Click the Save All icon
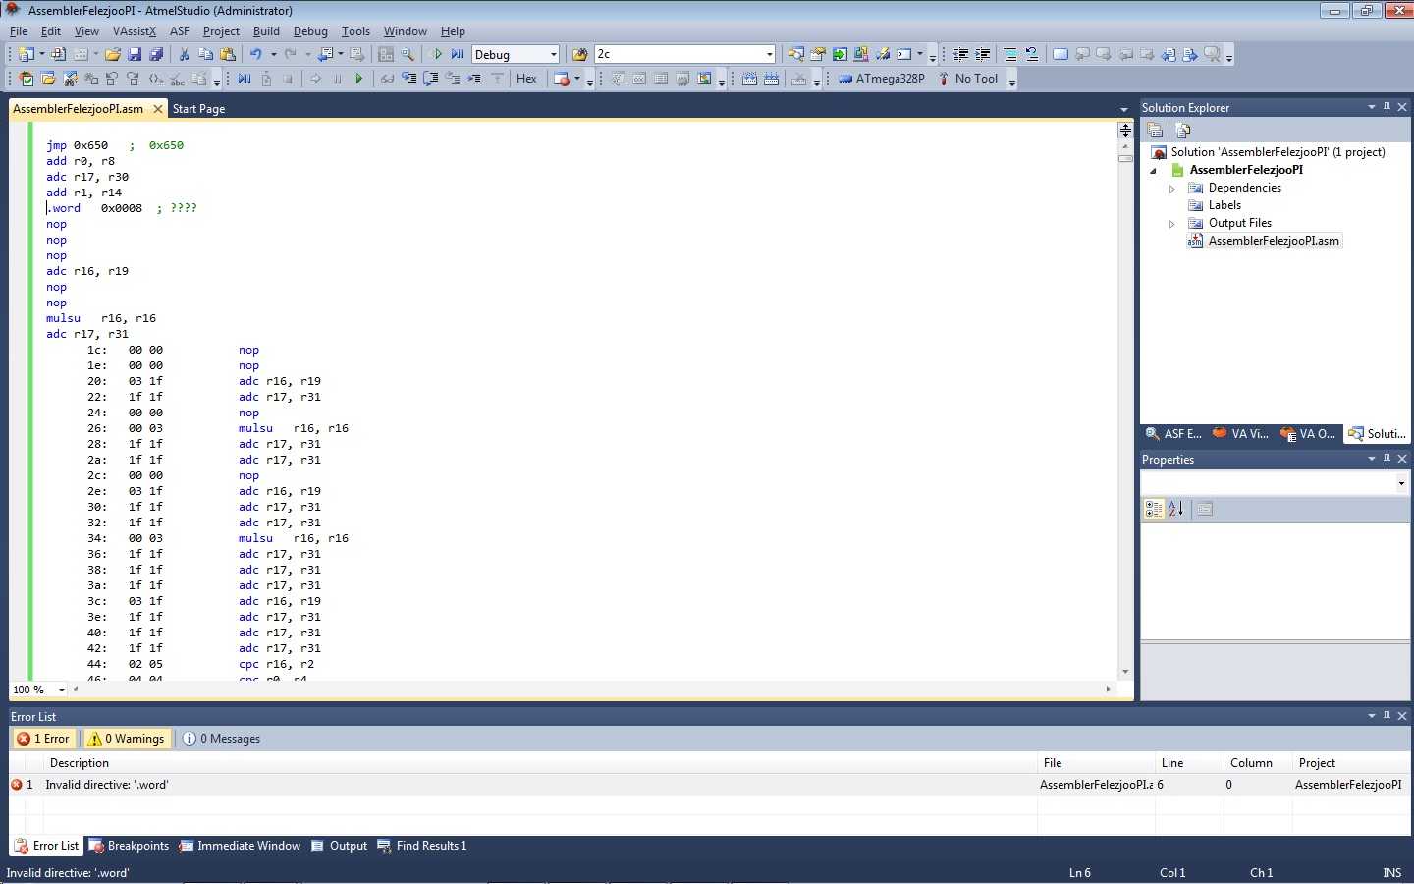Screen dimensions: 1414x884 coord(156,55)
